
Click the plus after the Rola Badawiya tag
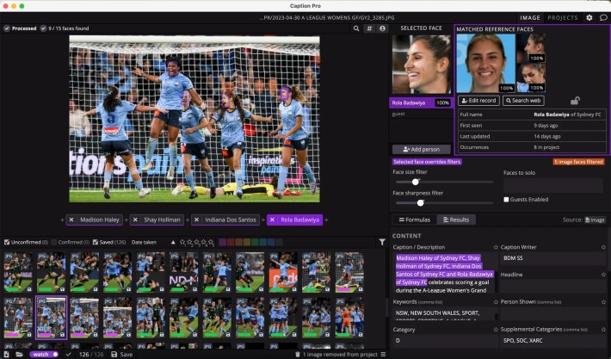click(x=326, y=220)
